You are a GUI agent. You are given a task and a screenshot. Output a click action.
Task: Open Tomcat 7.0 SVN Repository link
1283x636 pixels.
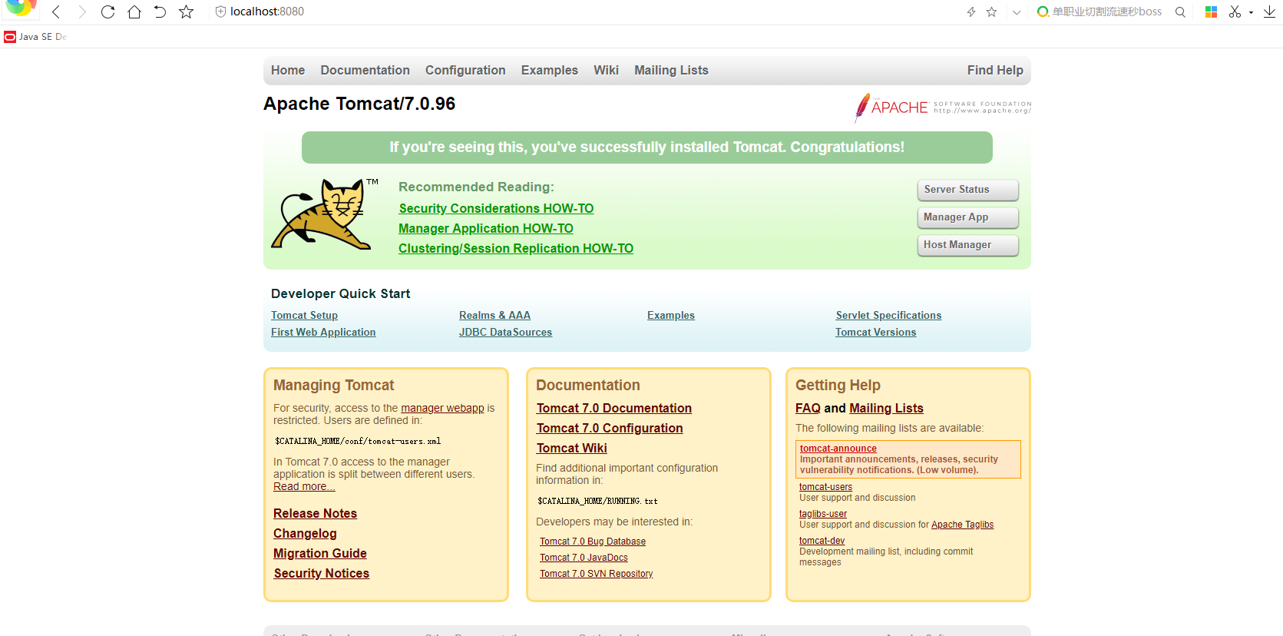tap(597, 574)
